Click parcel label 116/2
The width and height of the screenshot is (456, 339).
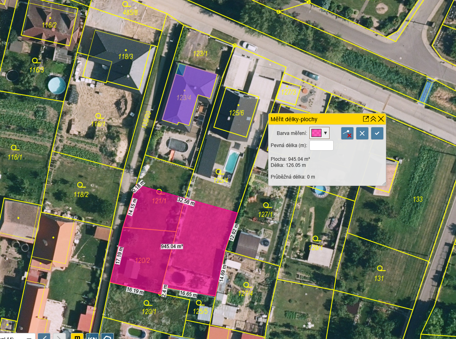(x=49, y=25)
